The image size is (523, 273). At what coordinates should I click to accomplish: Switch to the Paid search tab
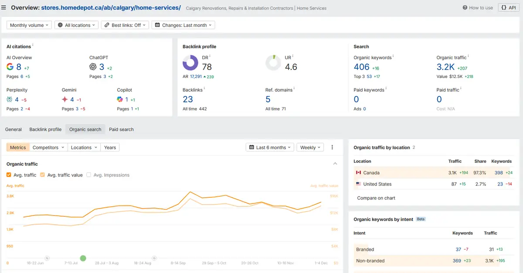[x=121, y=129]
